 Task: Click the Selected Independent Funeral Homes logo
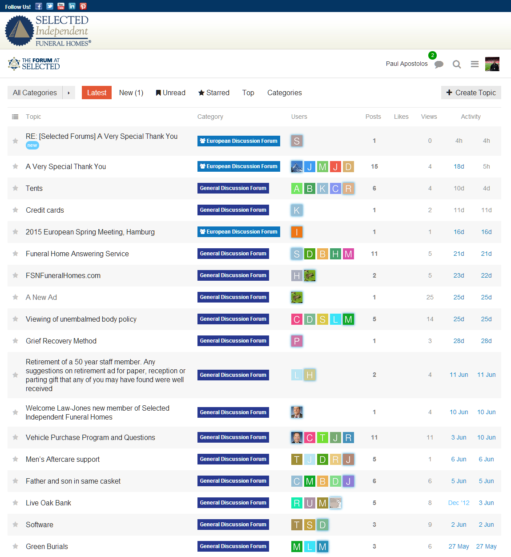coord(48,31)
